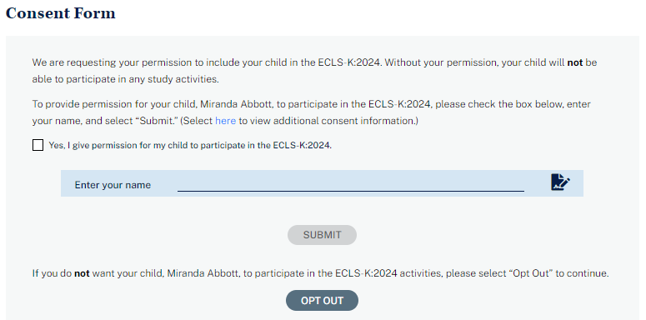Click the "Consent Form" page heading
Screen dimensions: 646x320
61,13
